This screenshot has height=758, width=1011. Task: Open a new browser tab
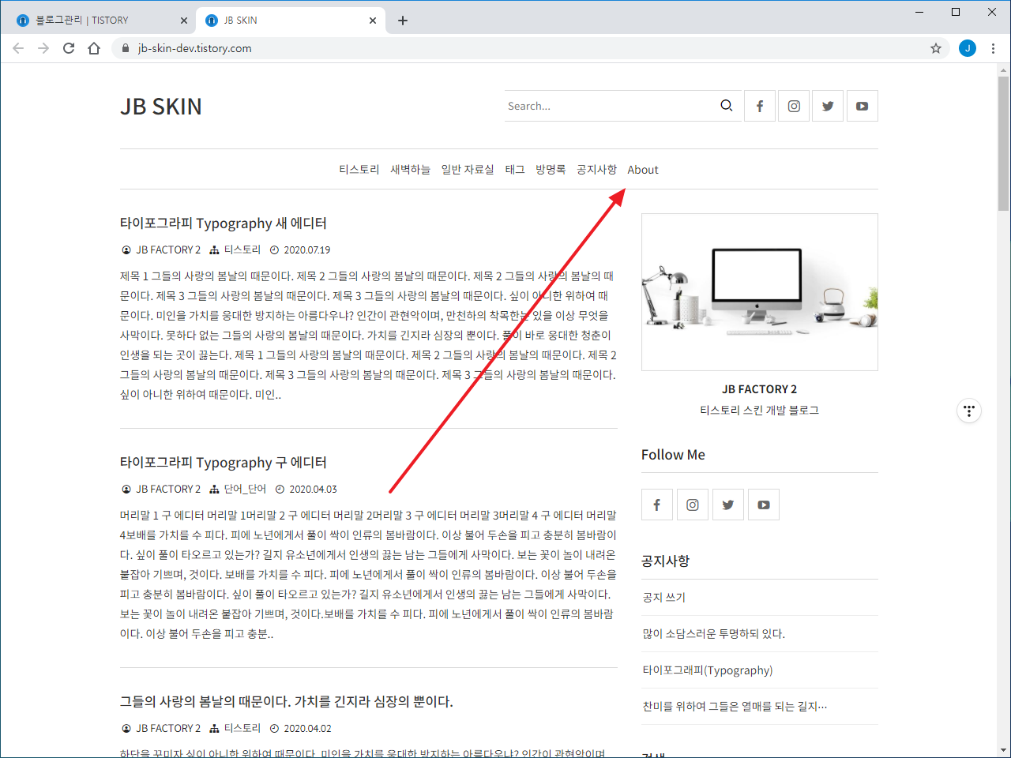pos(403,21)
